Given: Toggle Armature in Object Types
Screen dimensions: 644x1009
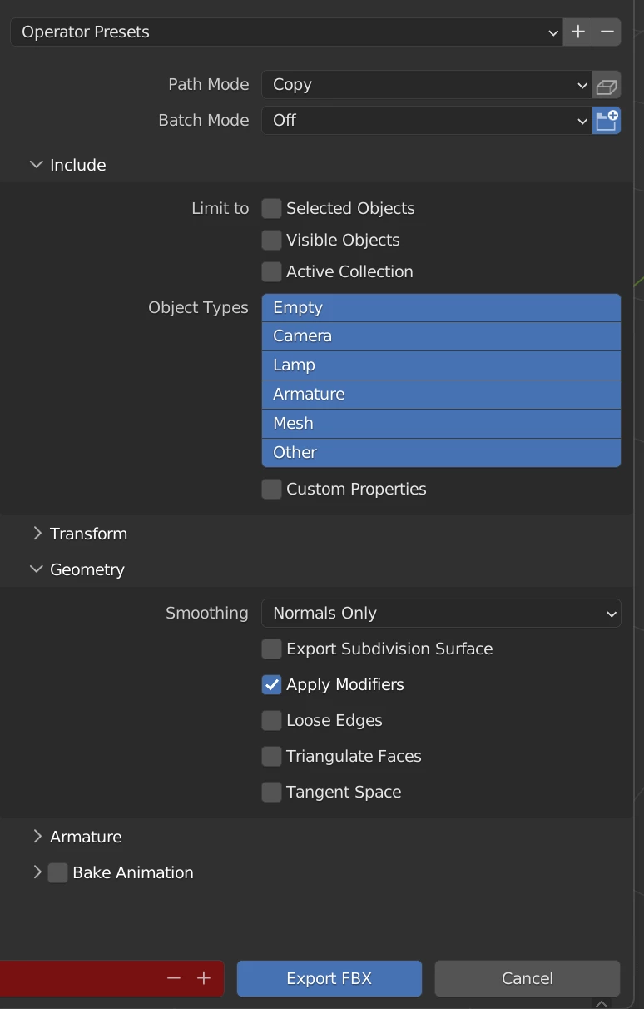Looking at the screenshot, I should pyautogui.click(x=441, y=395).
